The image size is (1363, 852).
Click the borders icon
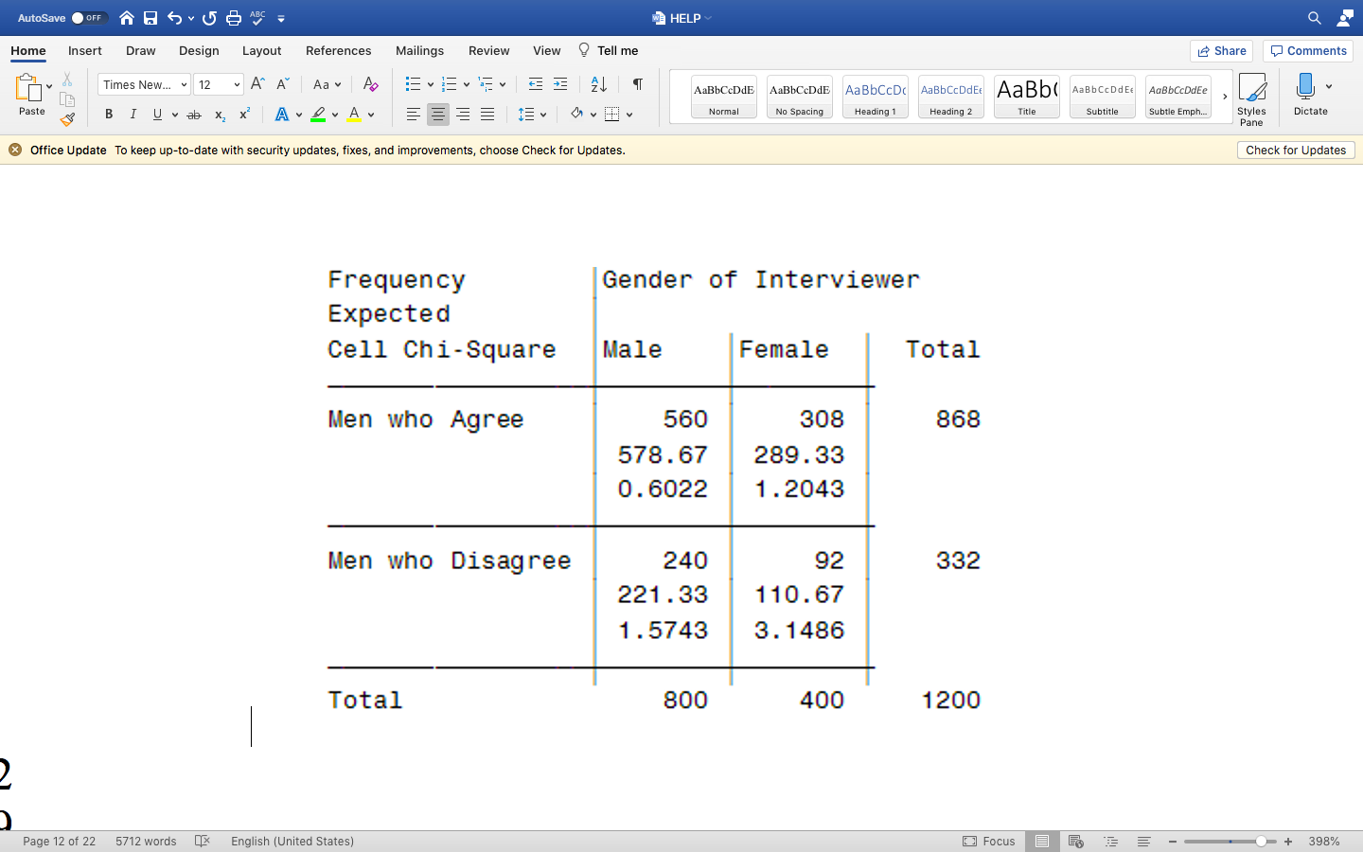coord(612,115)
